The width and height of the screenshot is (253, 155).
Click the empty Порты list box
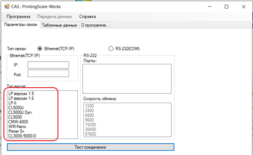tap(127, 79)
